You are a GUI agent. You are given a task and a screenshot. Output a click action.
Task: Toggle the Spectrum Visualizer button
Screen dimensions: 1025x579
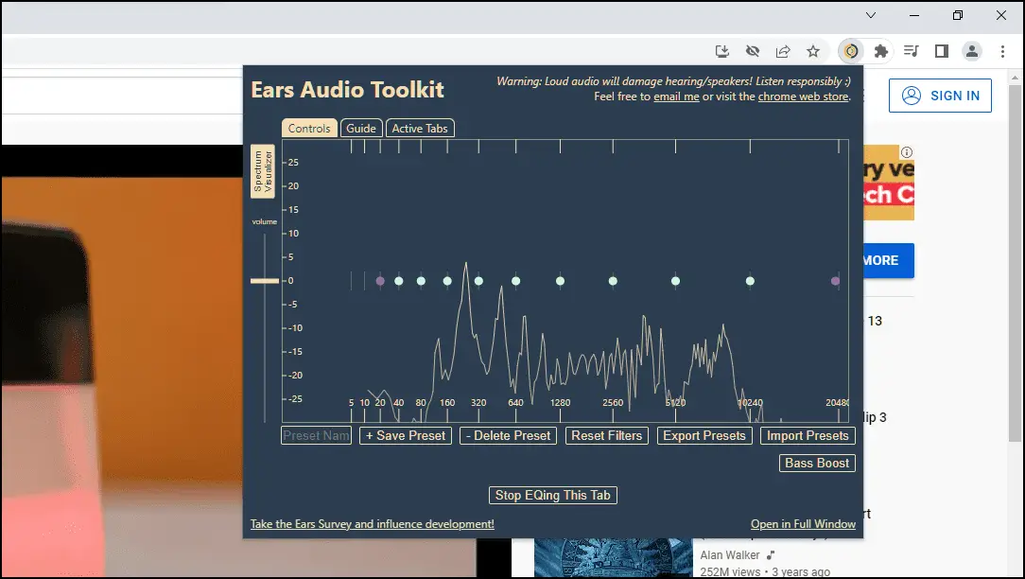[x=262, y=171]
